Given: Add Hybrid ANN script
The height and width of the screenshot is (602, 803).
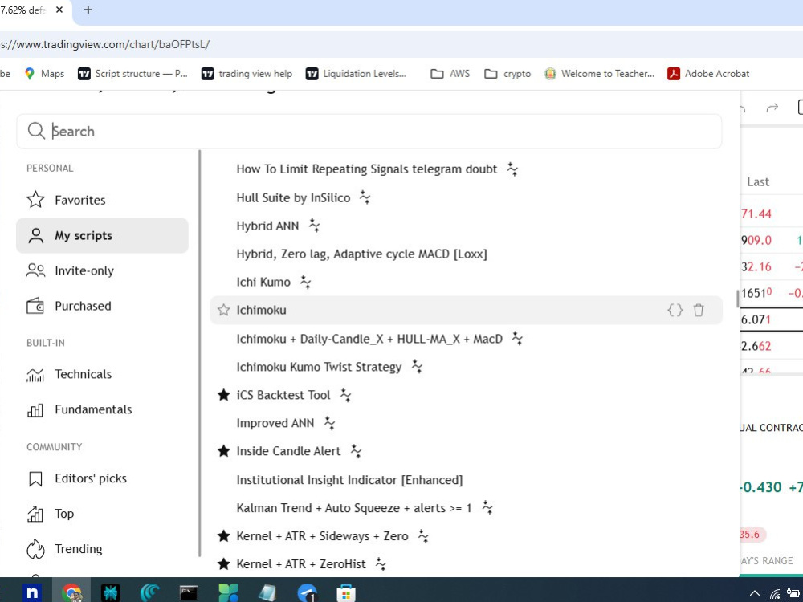Looking at the screenshot, I should pos(267,226).
